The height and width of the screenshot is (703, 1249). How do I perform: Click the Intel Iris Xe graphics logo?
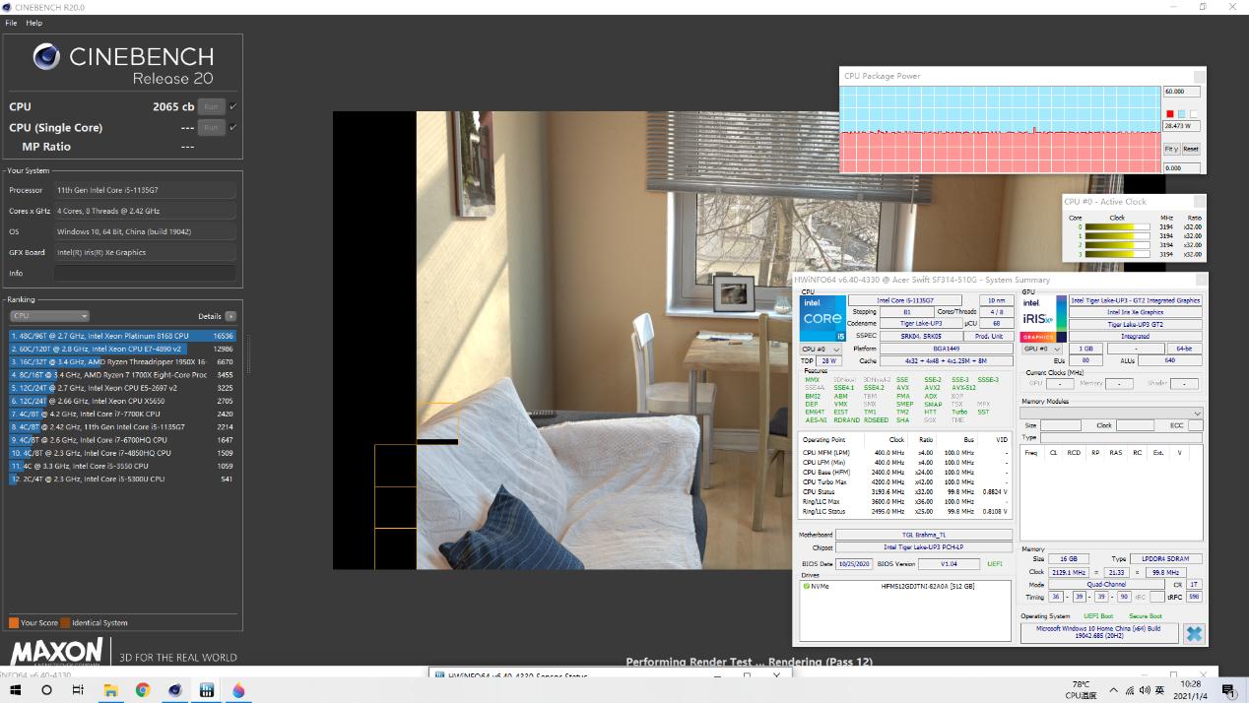[1042, 318]
